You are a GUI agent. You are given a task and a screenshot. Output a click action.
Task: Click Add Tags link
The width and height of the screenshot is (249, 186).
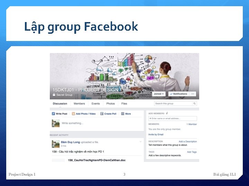tap(192, 152)
